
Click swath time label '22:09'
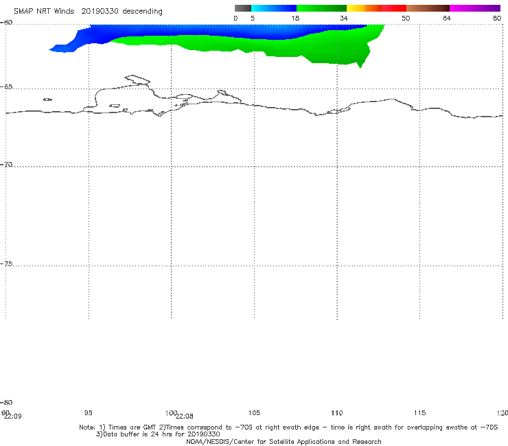click(x=12, y=416)
